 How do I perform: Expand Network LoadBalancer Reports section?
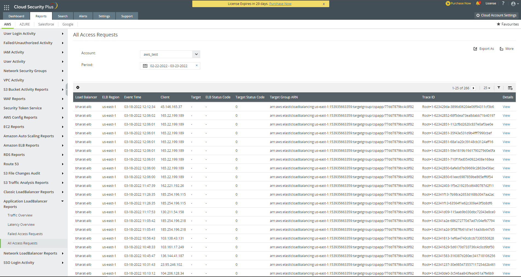click(x=34, y=253)
